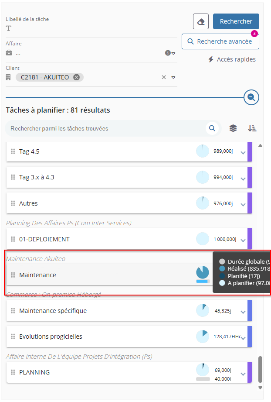The height and width of the screenshot is (402, 271).
Task: Click the drag handle of Tag 4.5
Action: coord(13,151)
